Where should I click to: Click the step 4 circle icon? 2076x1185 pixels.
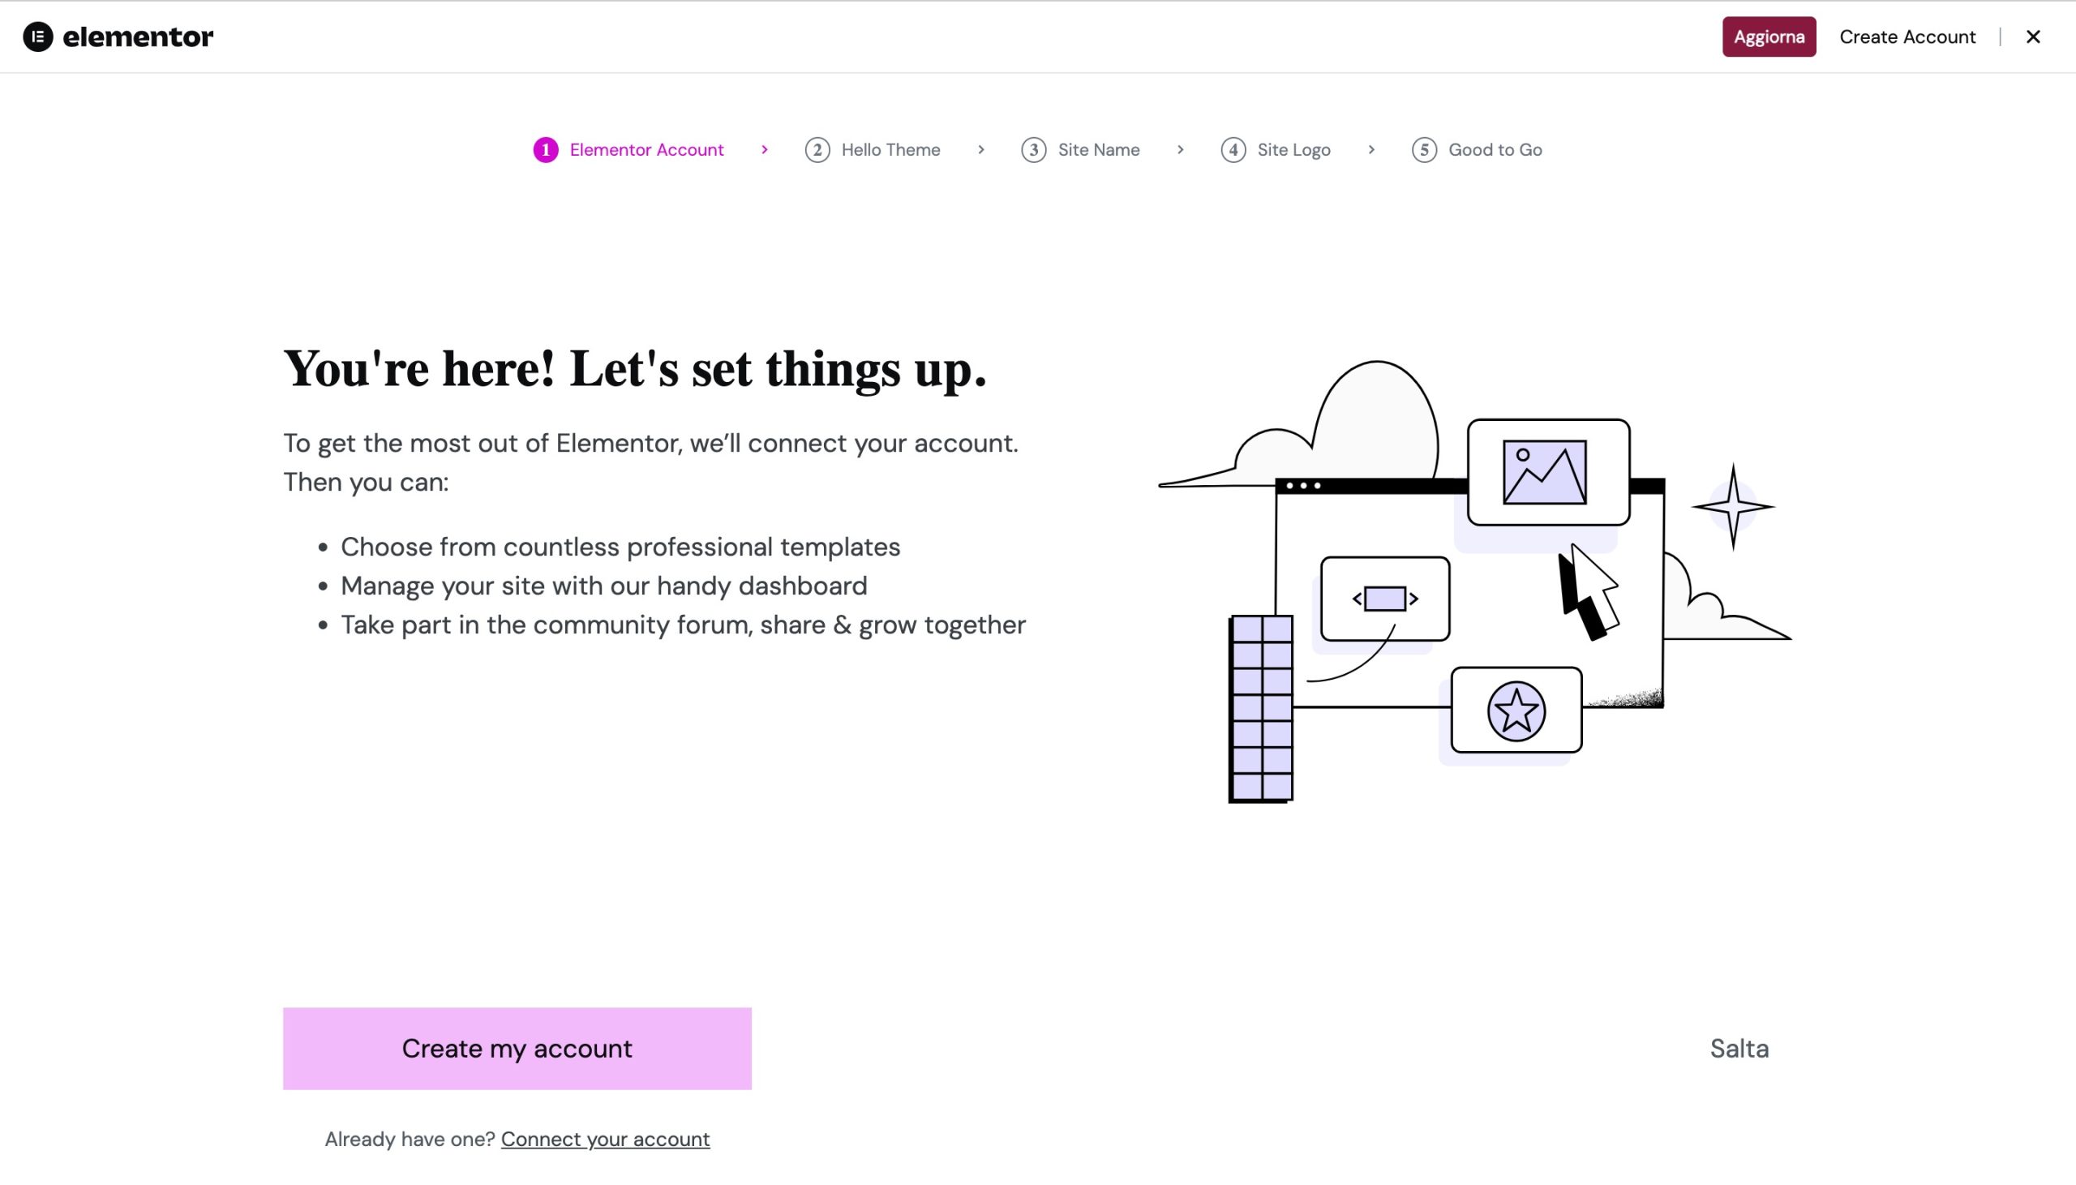click(x=1233, y=150)
